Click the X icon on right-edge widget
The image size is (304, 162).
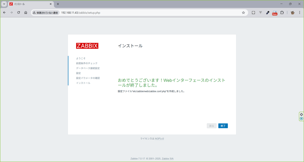click(x=301, y=114)
